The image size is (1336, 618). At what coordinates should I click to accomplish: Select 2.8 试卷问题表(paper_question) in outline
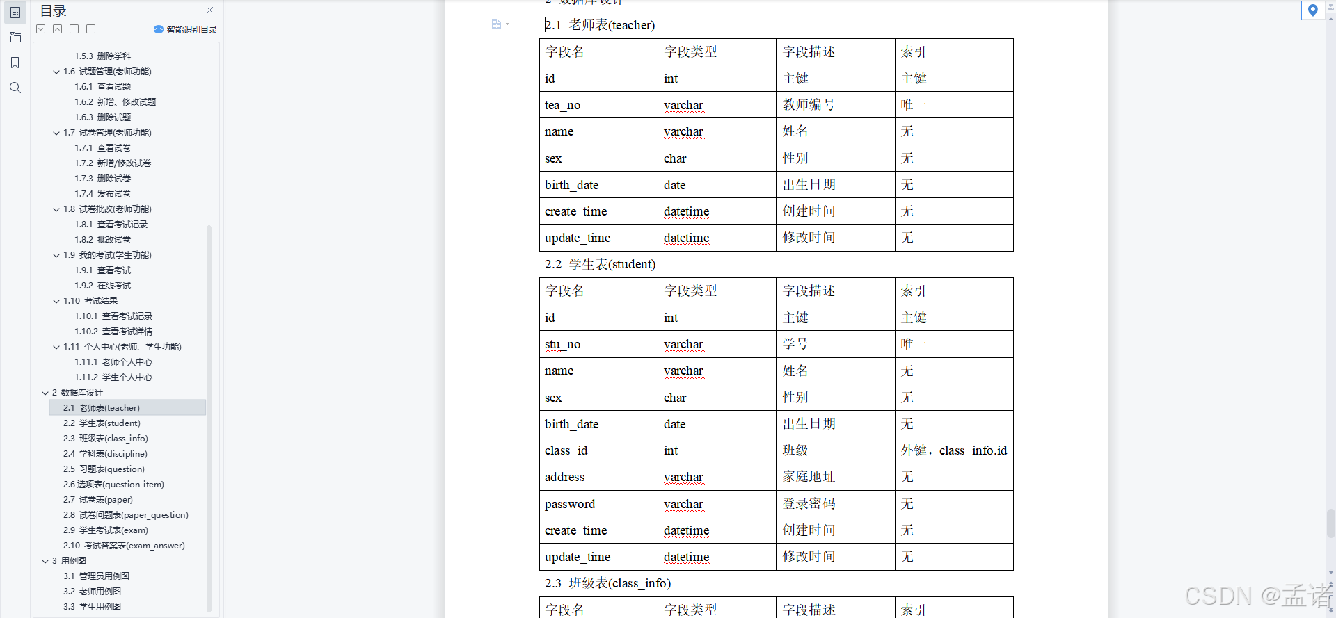pyautogui.click(x=125, y=515)
